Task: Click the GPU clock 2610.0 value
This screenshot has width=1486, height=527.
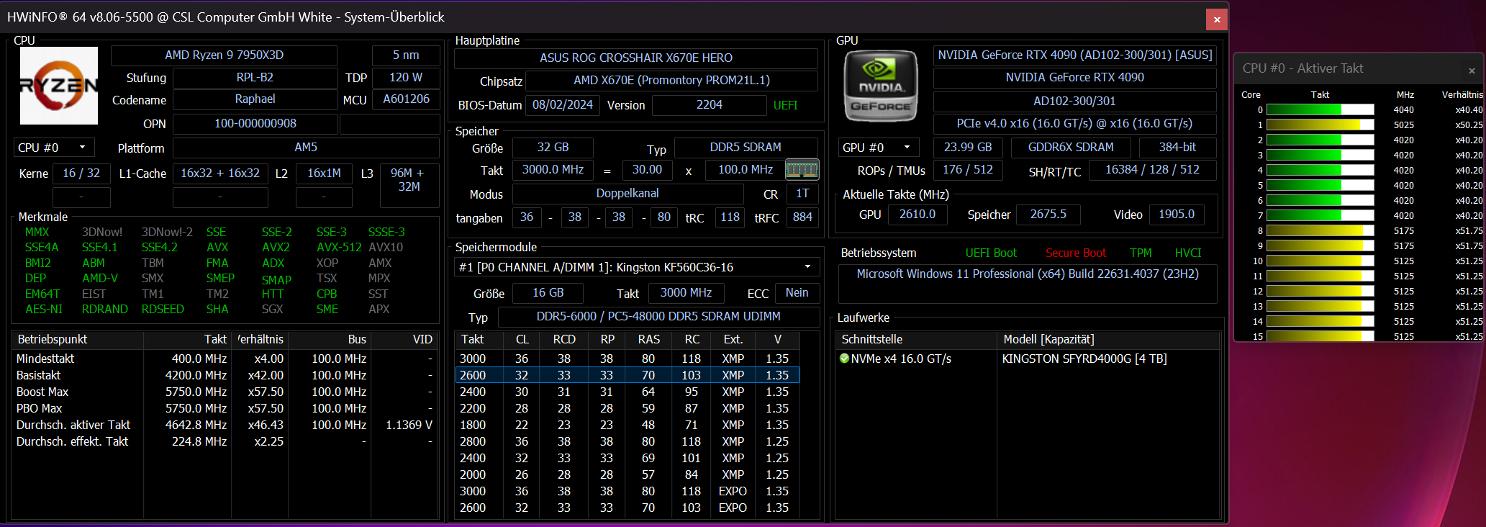Action: (x=918, y=215)
